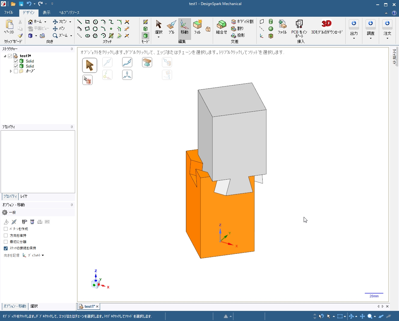This screenshot has height=321, width=399.
Task: Toggle visibility of first Solid item
Action: coord(16,61)
